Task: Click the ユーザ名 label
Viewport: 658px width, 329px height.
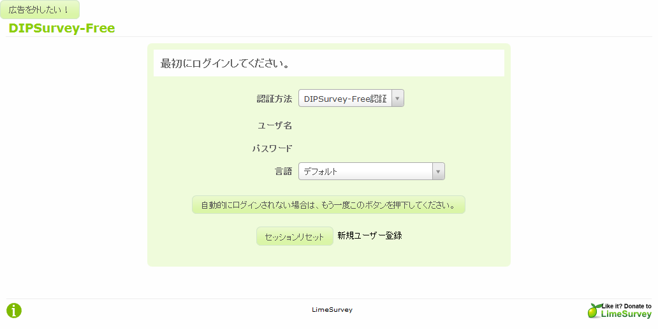Action: pos(275,125)
